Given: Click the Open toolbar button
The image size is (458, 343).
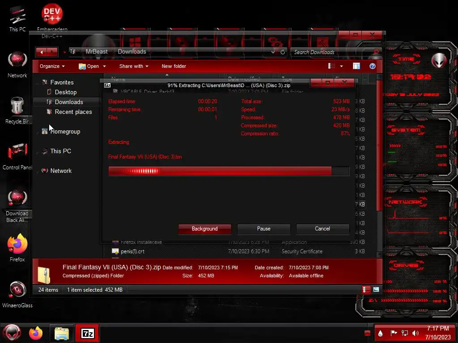Looking at the screenshot, I should (x=89, y=66).
